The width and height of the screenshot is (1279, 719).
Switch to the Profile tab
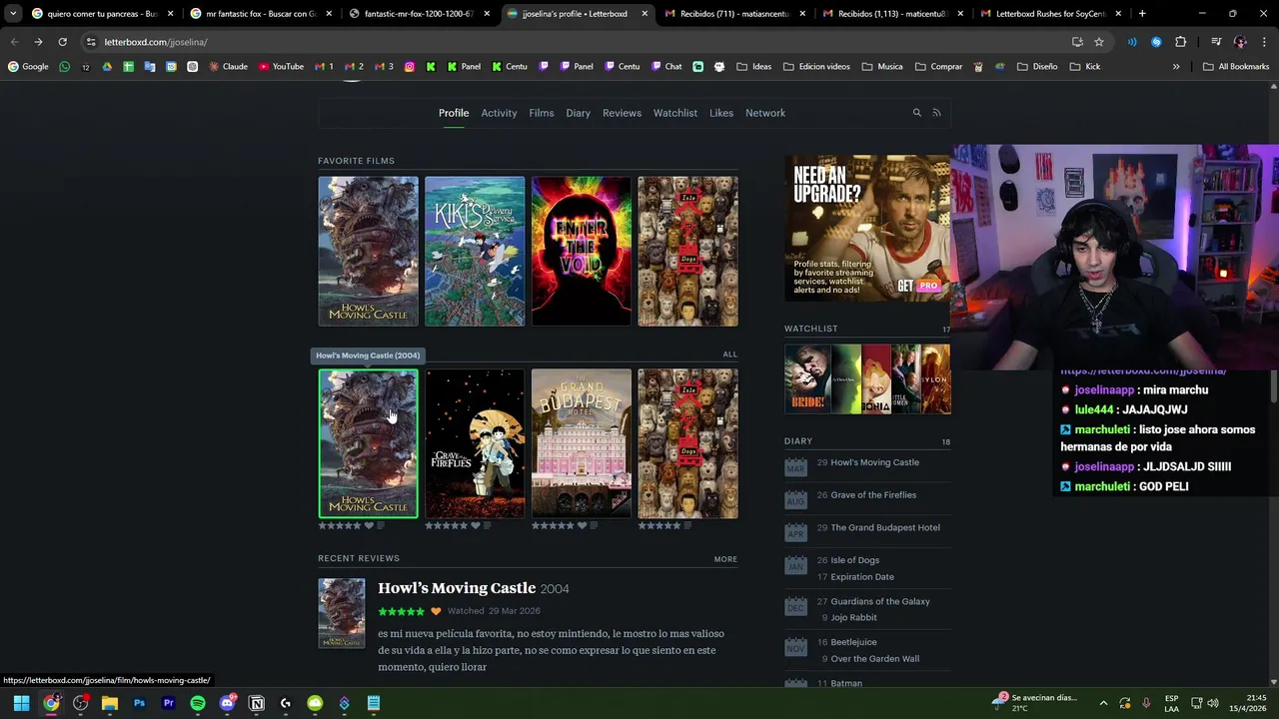pyautogui.click(x=454, y=113)
